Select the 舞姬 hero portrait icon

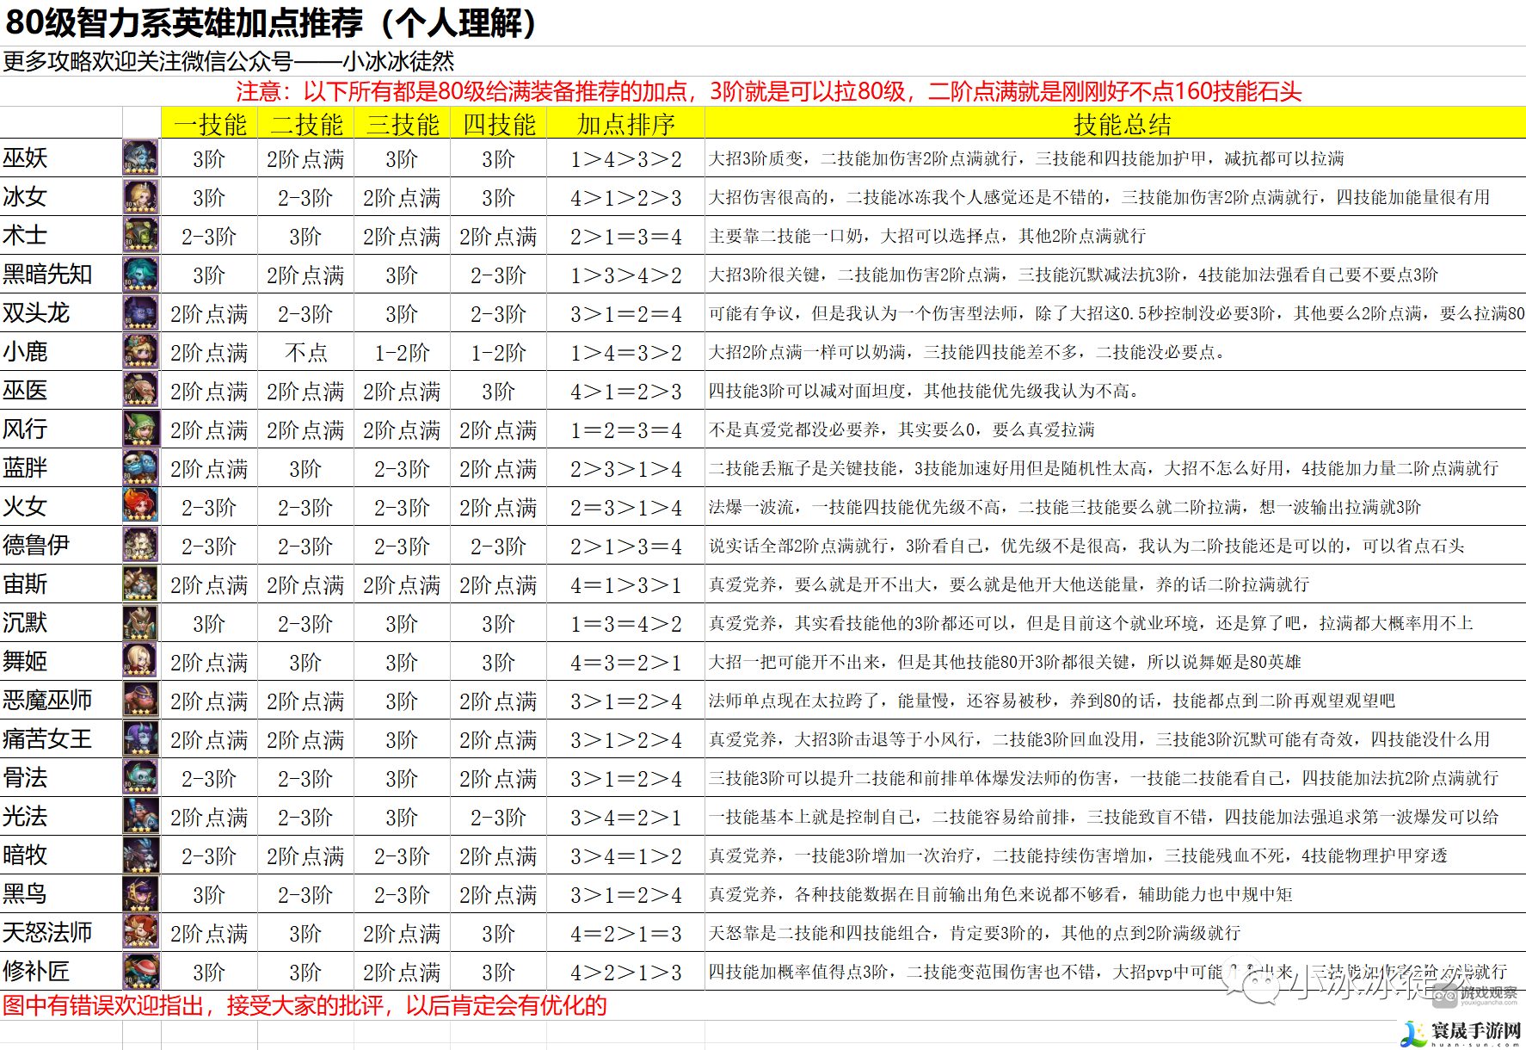(x=140, y=662)
